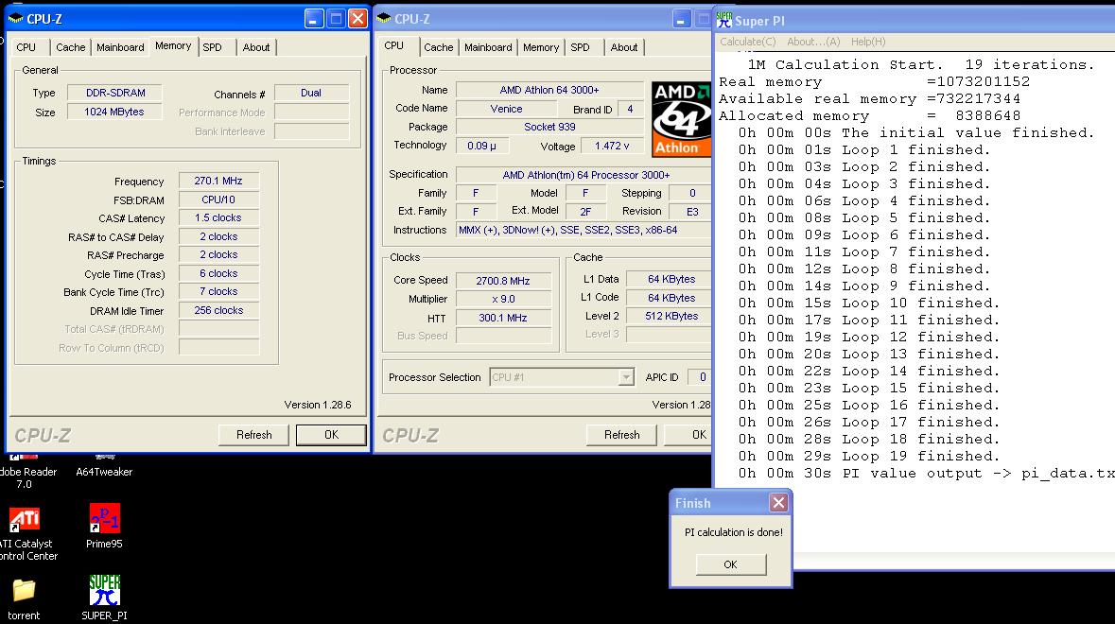This screenshot has width=1115, height=624.
Task: Click 'Version 1.28.6' text in left CPU-Z
Action: click(318, 405)
